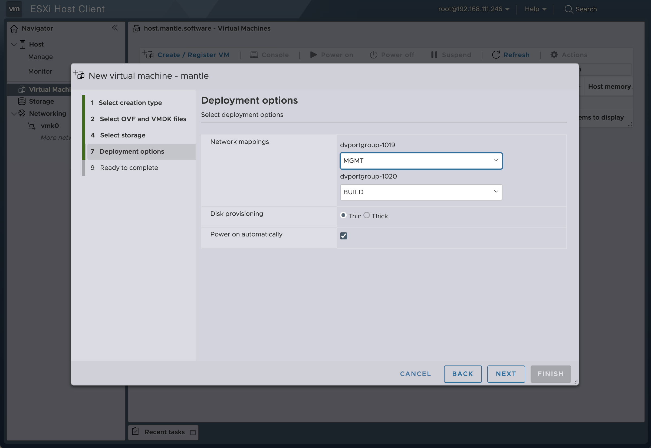Click the Recent tasks clipboard icon
The height and width of the screenshot is (448, 651).
click(136, 431)
